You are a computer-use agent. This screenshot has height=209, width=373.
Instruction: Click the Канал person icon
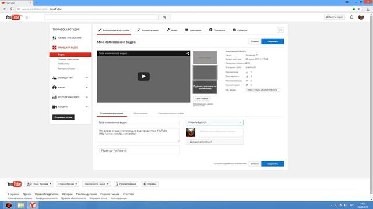click(54, 88)
